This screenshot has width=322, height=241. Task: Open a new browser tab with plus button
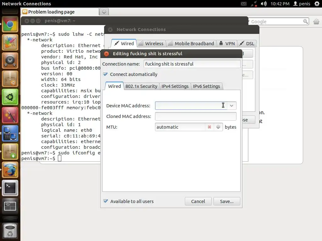(104, 12)
